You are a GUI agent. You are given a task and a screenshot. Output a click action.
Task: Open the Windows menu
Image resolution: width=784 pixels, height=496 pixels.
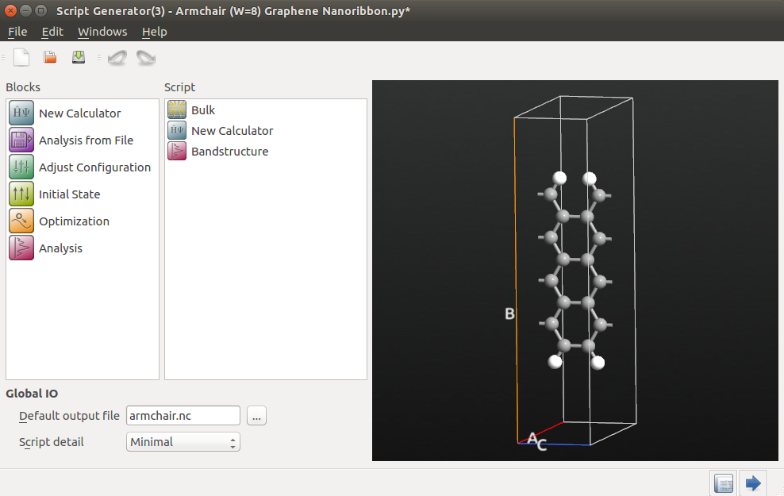tap(102, 32)
